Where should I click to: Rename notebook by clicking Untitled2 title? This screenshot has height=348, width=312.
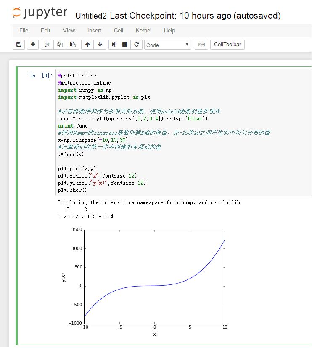pos(91,16)
